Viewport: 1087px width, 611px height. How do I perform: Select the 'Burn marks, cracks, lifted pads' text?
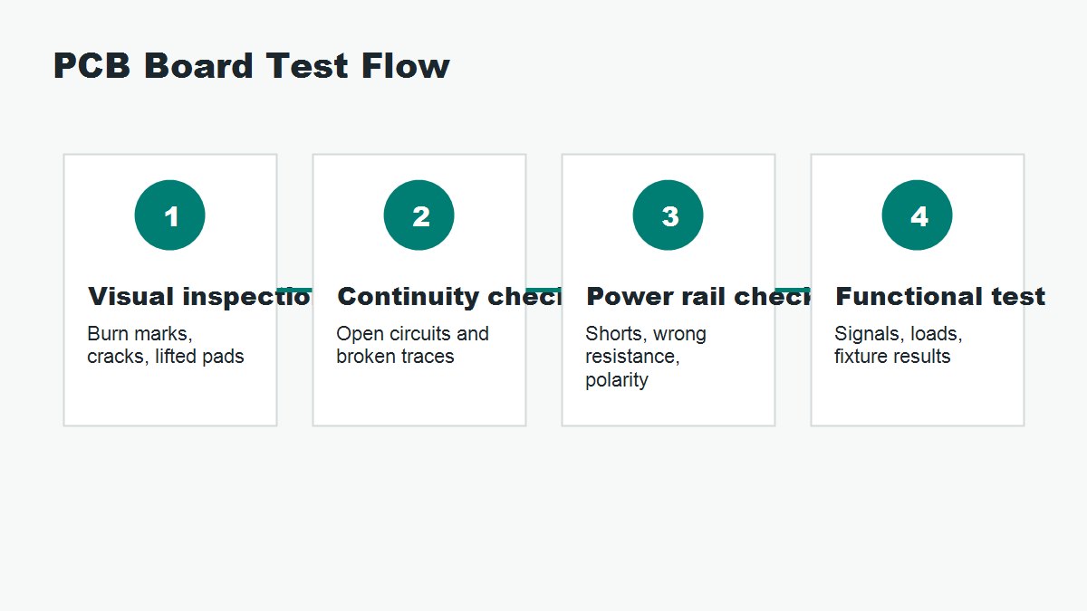(x=166, y=345)
